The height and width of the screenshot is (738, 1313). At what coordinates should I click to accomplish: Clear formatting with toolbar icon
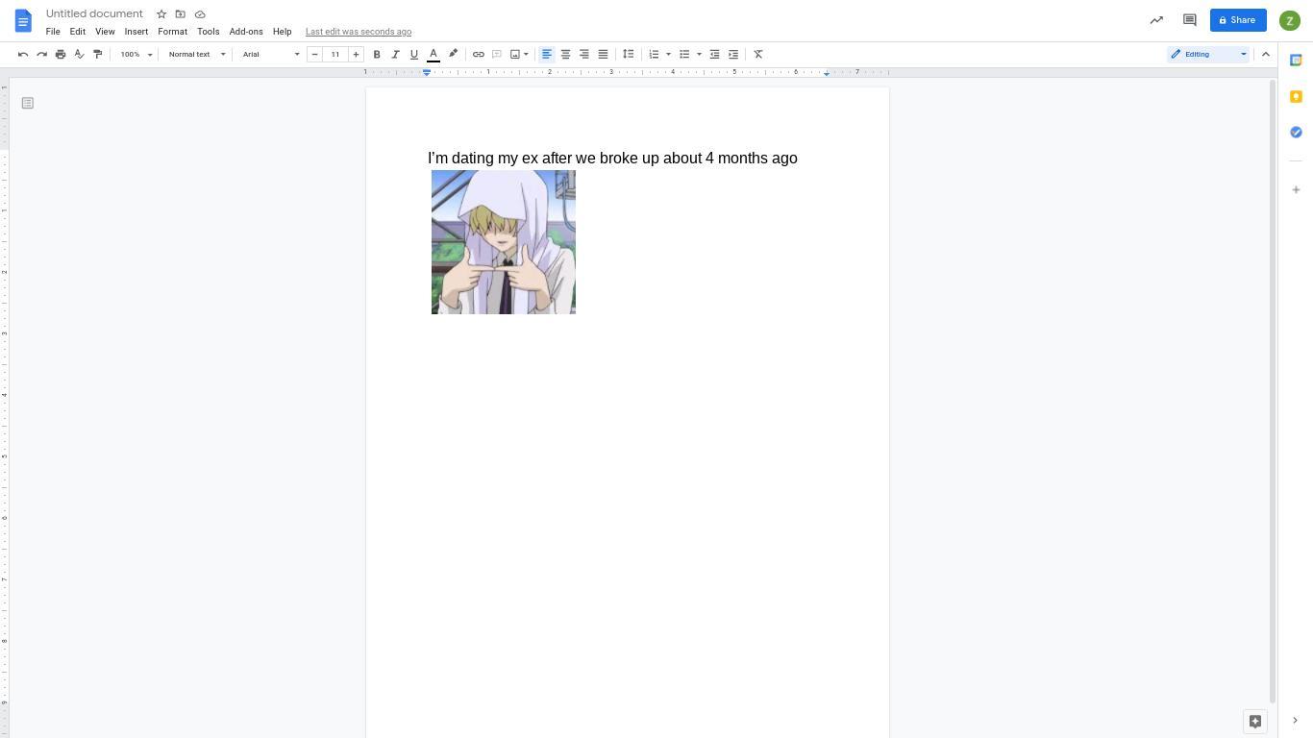[758, 55]
